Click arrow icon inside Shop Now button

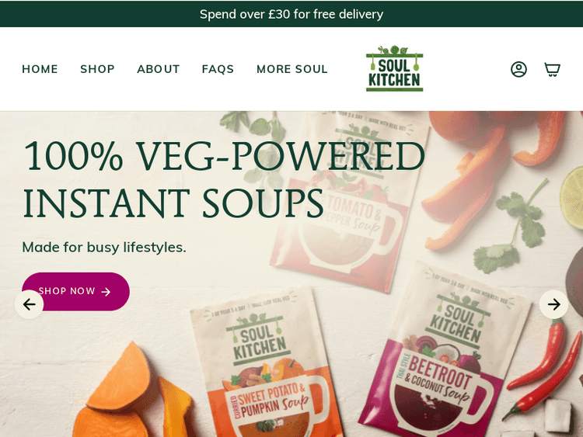point(106,292)
